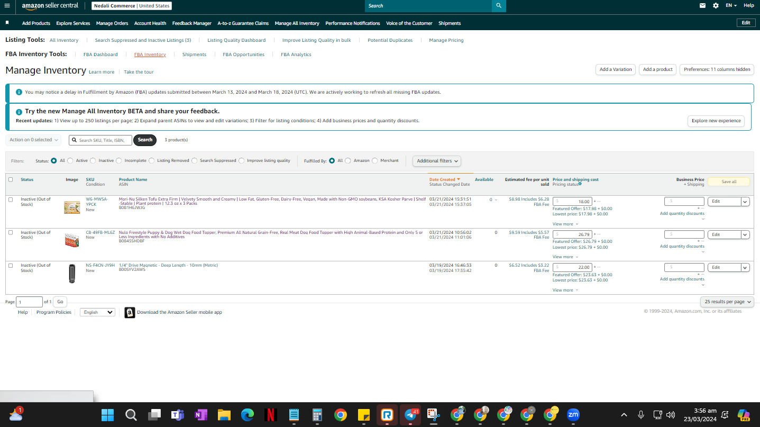Click the Save all button
Image resolution: width=760 pixels, height=427 pixels.
(729, 181)
